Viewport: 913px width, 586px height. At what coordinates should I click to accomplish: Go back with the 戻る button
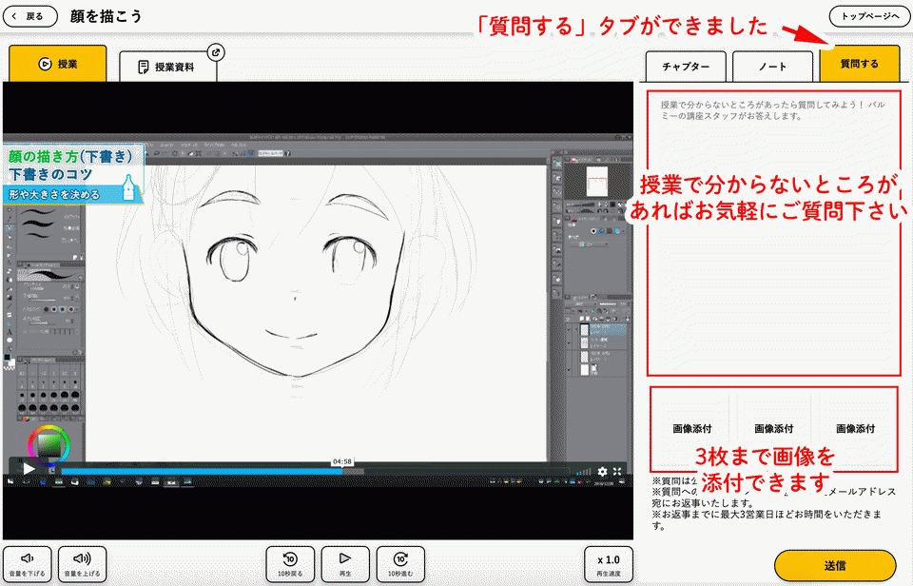(x=29, y=16)
